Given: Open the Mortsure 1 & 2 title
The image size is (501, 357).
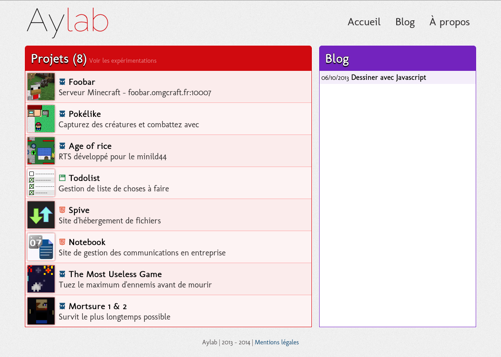Looking at the screenshot, I should (x=97, y=306).
